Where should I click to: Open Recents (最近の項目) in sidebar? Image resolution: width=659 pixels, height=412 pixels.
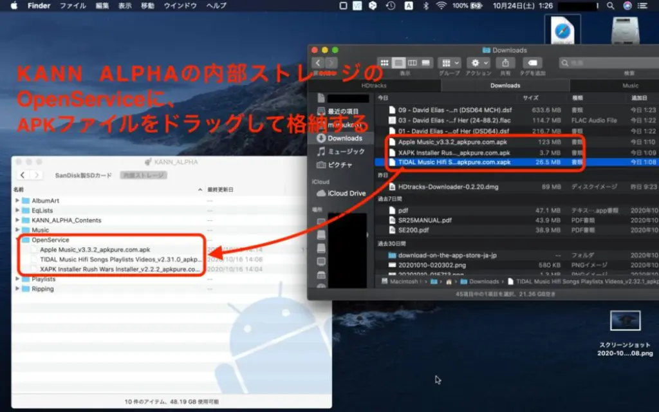(342, 111)
